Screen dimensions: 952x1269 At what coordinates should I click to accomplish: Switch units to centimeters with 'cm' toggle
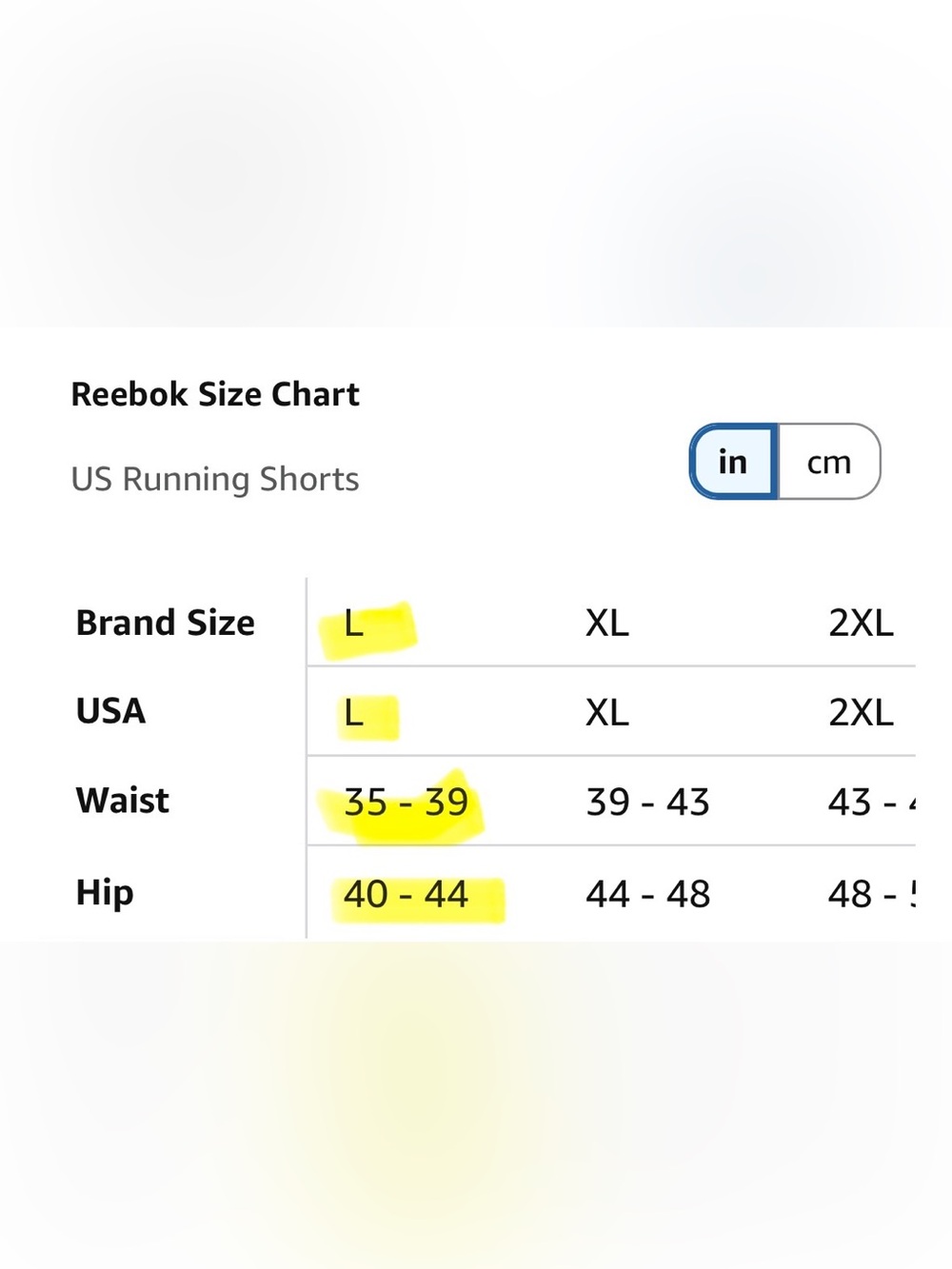pyautogui.click(x=829, y=462)
